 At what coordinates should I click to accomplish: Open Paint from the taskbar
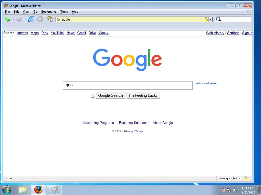tap(54, 190)
